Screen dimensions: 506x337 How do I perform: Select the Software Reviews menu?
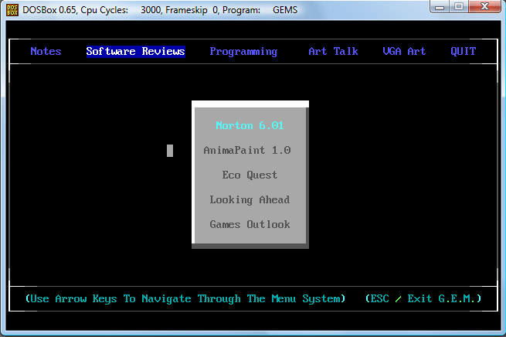(135, 52)
